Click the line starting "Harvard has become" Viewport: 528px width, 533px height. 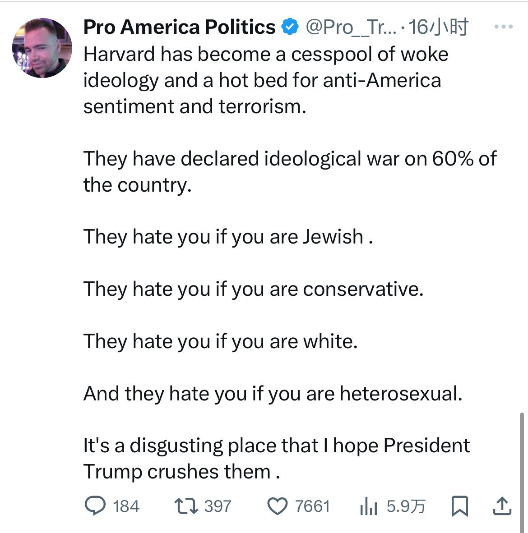pos(266,55)
